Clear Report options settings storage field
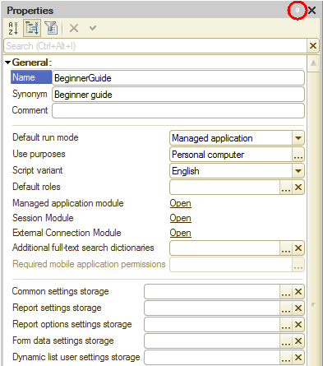Viewport: 323px width, 366px height. coord(298,325)
